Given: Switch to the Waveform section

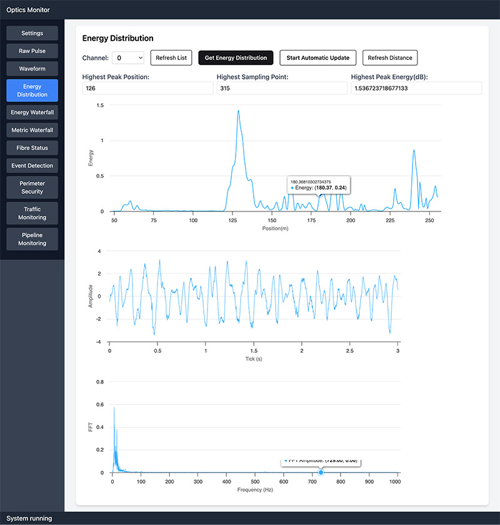Looking at the screenshot, I should [x=32, y=68].
